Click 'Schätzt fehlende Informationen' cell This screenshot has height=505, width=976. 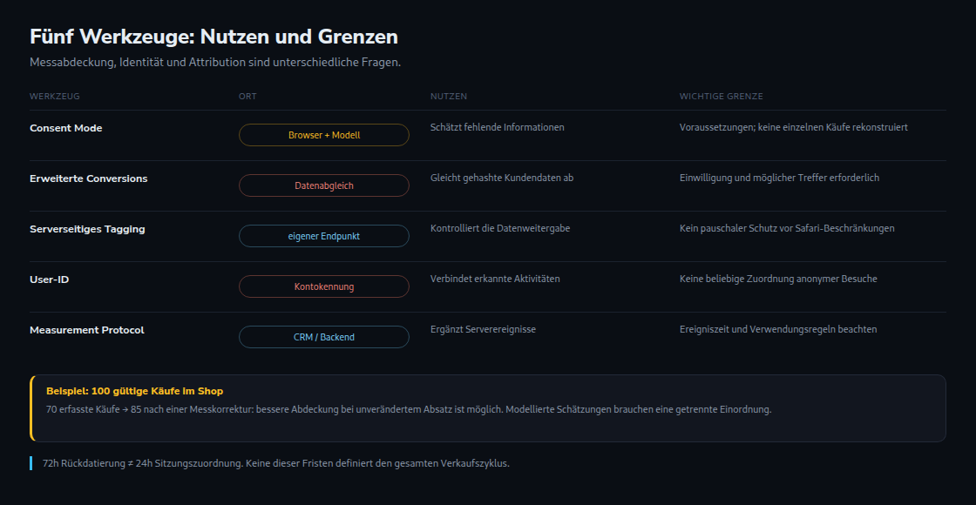498,127
